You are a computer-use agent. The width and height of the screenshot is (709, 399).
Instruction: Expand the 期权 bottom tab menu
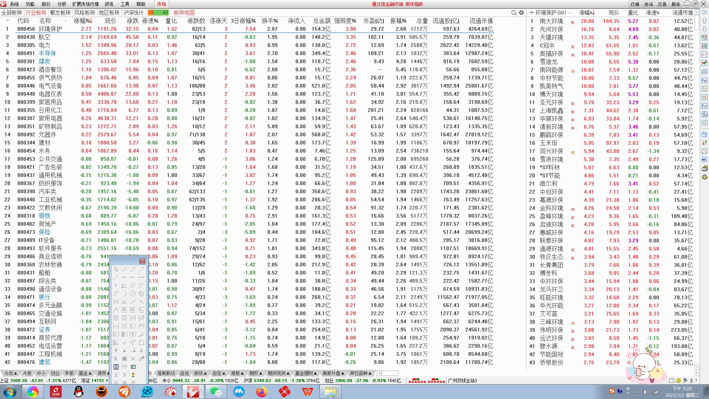(x=256, y=373)
